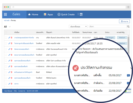Click the Home house icon
133x103 pixels.
[x=29, y=14]
